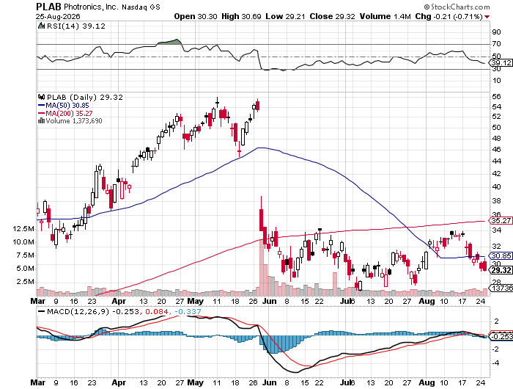Click the Low 29.21 value
Image resolution: width=513 pixels, height=389 pixels.
[285, 16]
